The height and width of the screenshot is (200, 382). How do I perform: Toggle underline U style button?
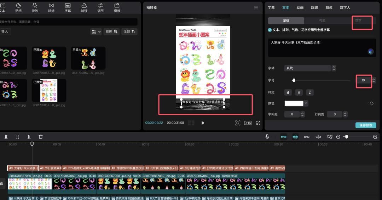pos(299,93)
